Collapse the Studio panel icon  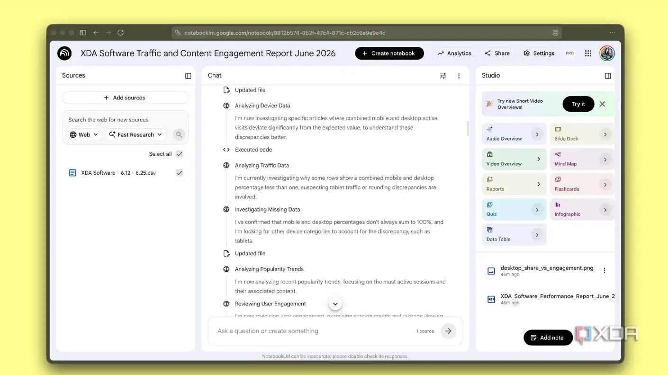pyautogui.click(x=608, y=76)
